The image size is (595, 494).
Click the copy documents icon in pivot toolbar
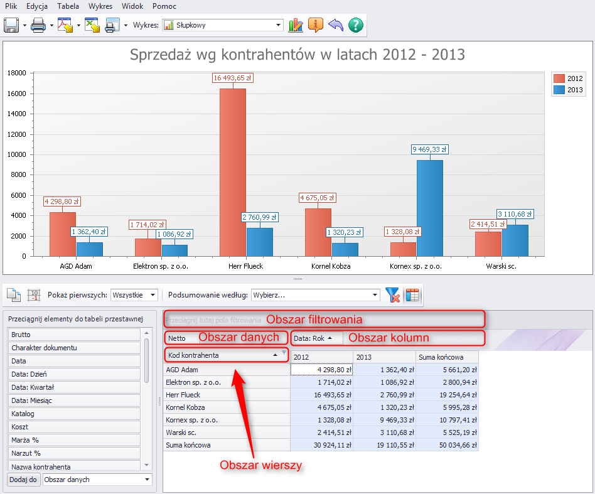(x=14, y=295)
